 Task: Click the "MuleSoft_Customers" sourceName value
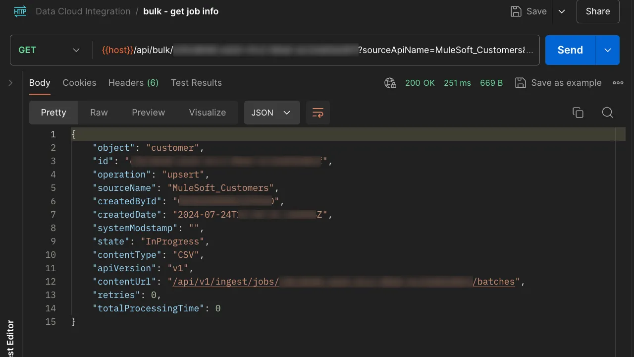(x=221, y=188)
